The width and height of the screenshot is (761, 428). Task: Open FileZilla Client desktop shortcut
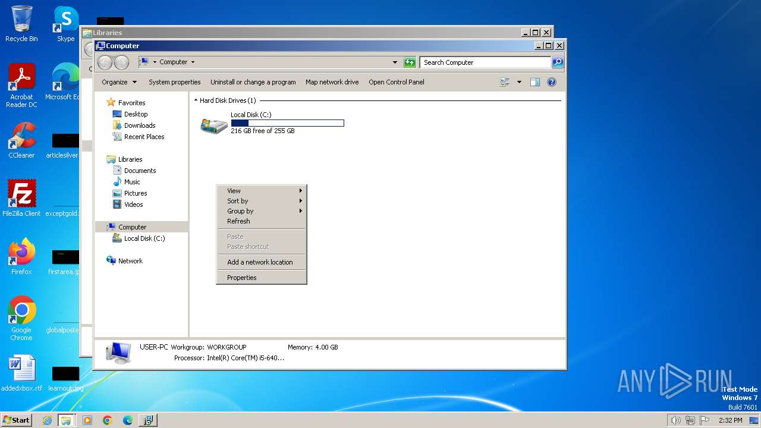click(21, 199)
